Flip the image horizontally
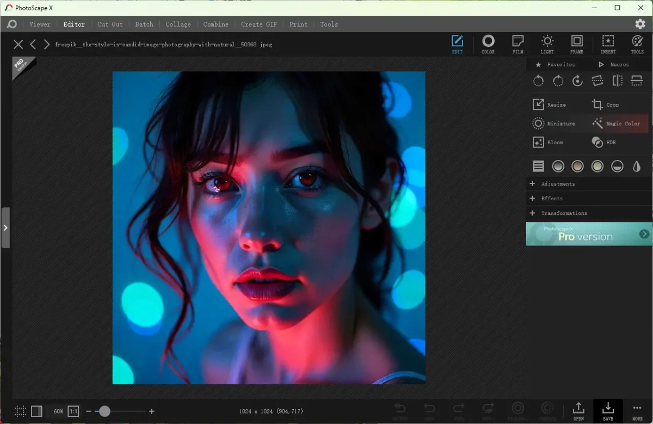The image size is (653, 424). click(617, 81)
